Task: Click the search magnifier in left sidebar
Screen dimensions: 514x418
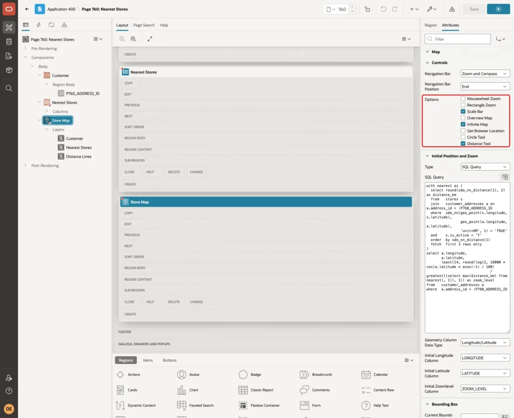Action: (x=9, y=88)
